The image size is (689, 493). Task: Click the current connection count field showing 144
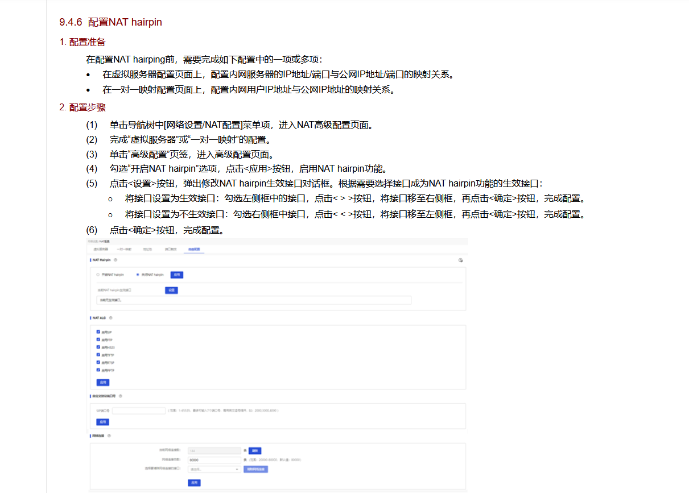214,451
